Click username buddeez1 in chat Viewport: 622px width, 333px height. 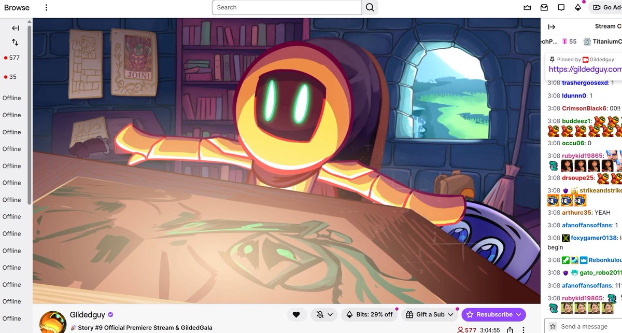(x=577, y=121)
